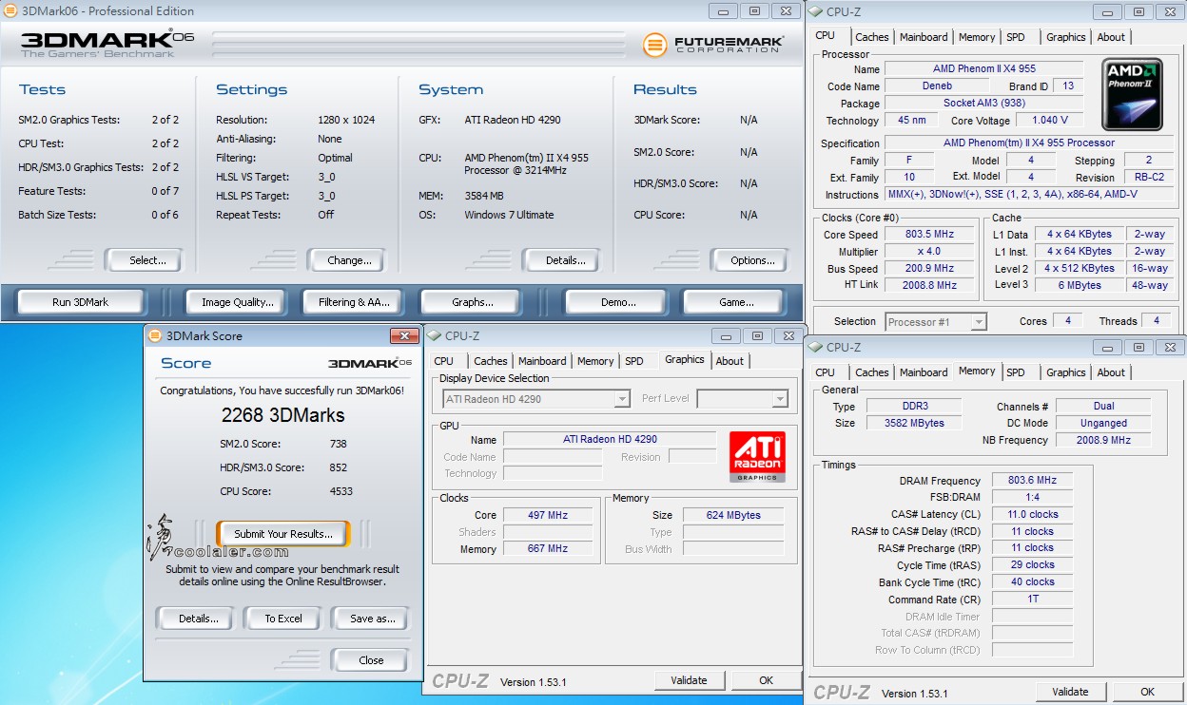The width and height of the screenshot is (1187, 705).
Task: Open the Graphs button
Action: pos(473,302)
